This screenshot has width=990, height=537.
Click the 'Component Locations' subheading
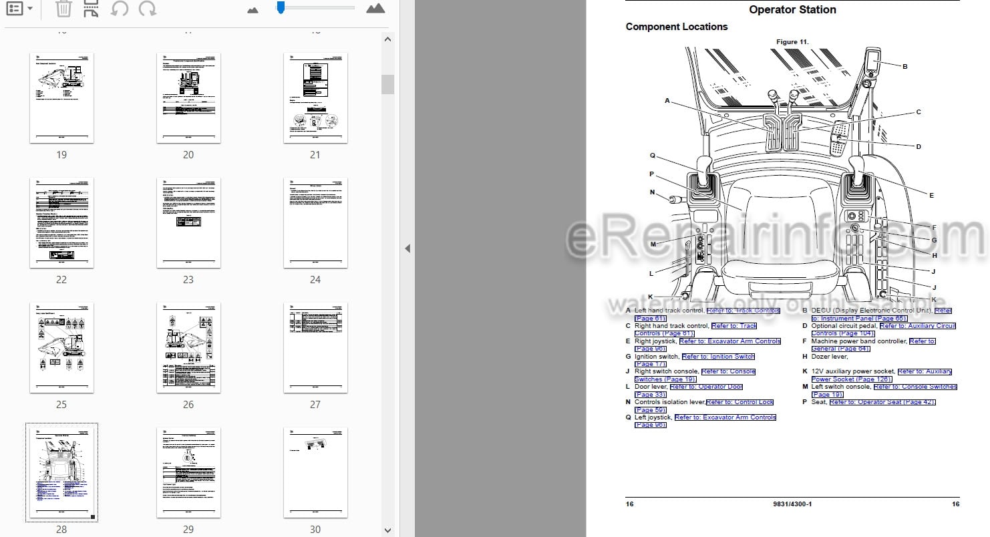click(677, 27)
